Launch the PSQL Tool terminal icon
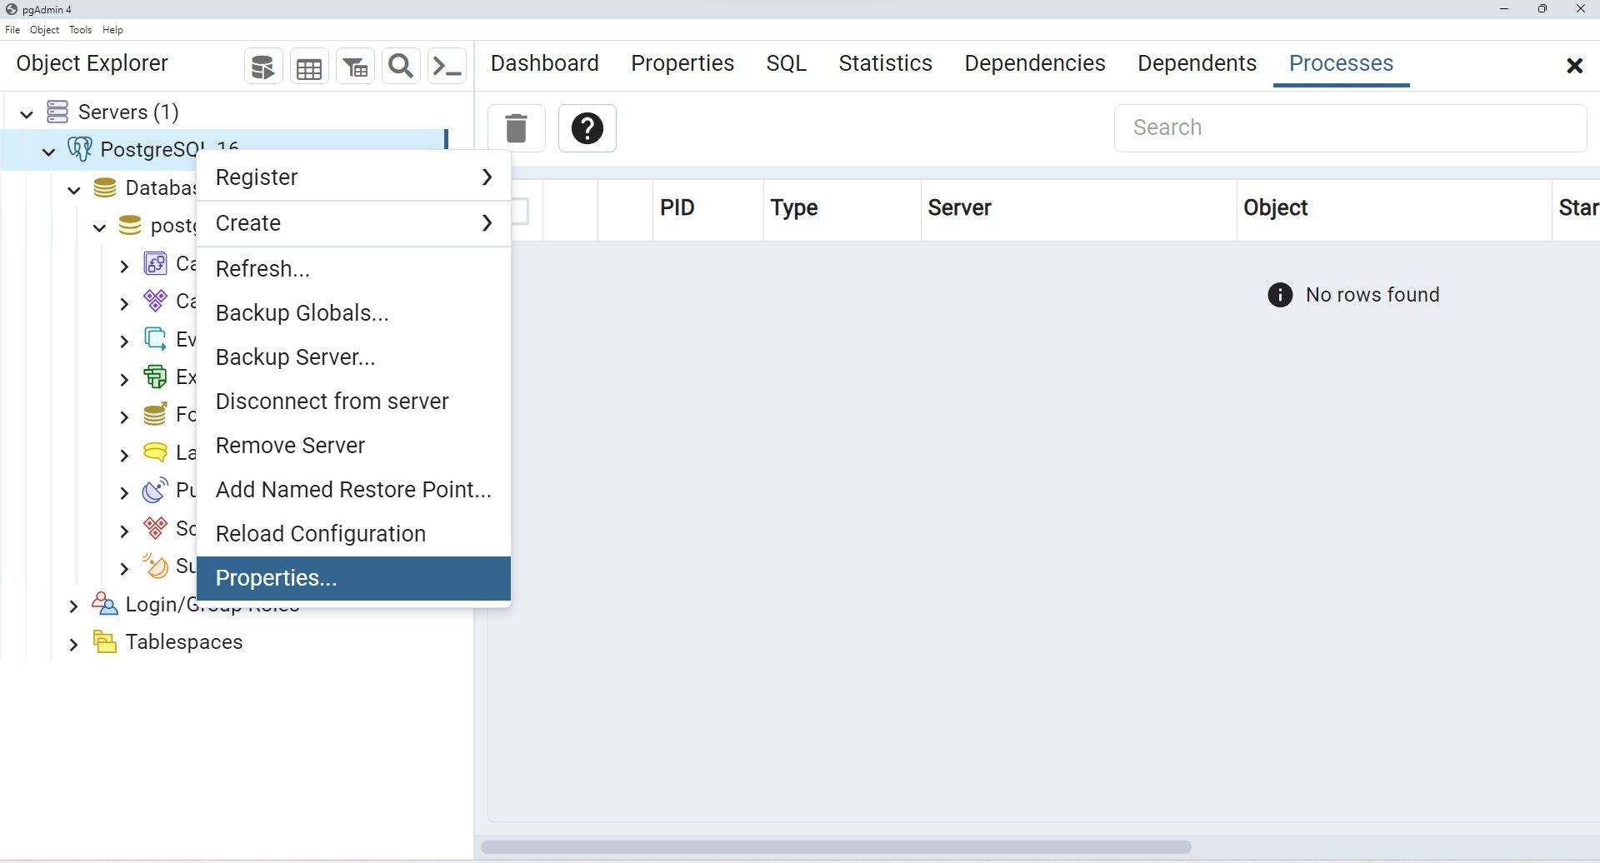The width and height of the screenshot is (1600, 863). tap(447, 65)
